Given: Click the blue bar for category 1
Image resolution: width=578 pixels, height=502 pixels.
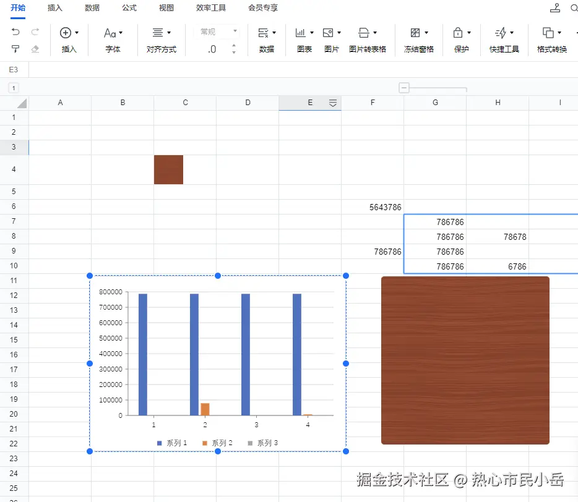Looking at the screenshot, I should tap(143, 354).
